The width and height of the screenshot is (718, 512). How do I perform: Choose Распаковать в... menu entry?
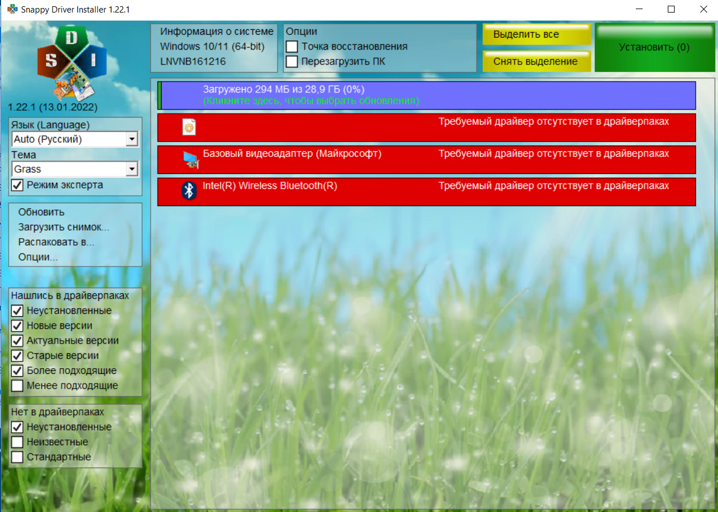click(x=56, y=242)
